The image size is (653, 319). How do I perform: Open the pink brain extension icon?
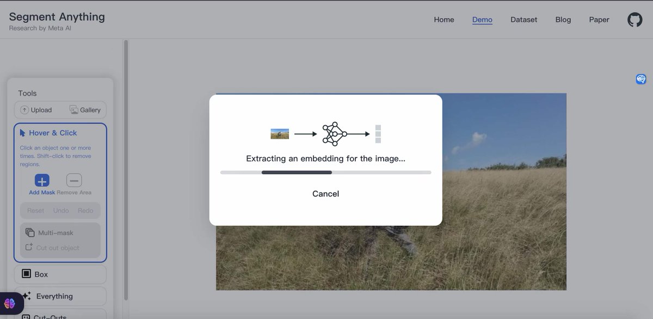[9, 304]
